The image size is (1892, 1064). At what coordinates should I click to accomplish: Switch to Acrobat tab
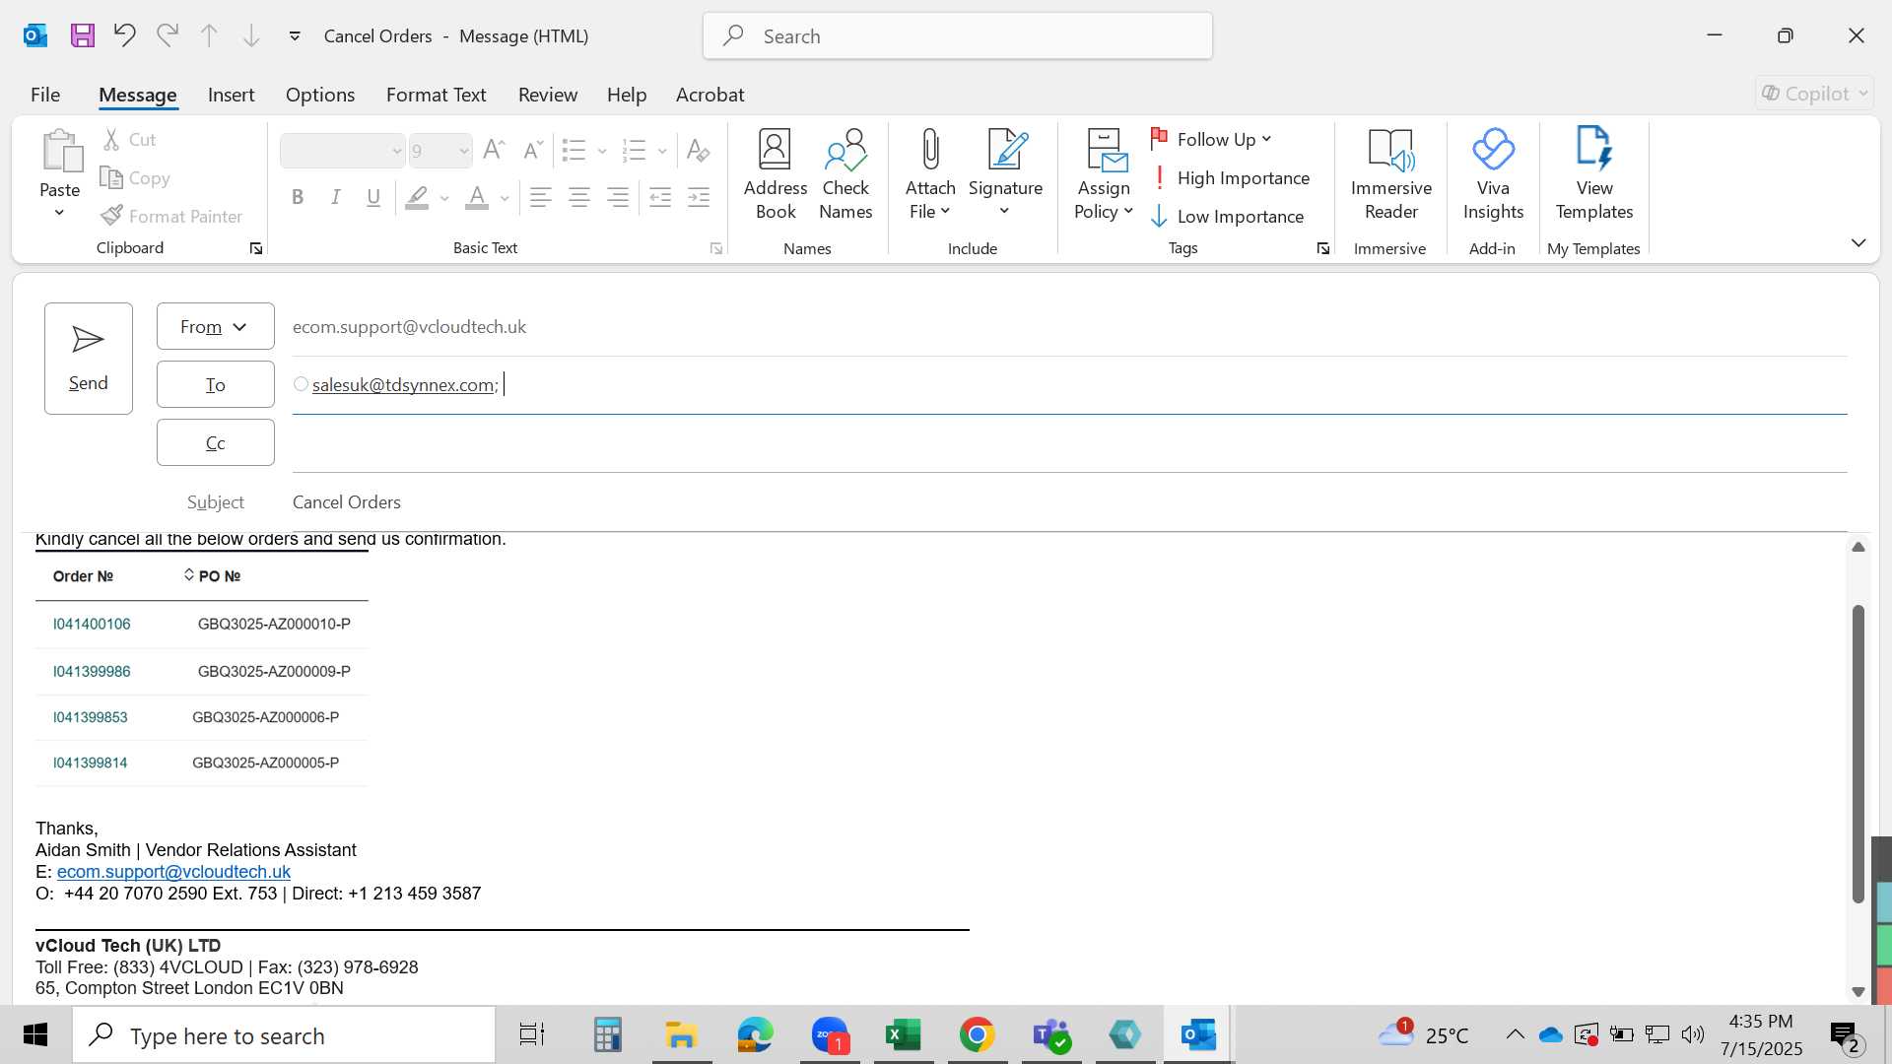(x=709, y=95)
